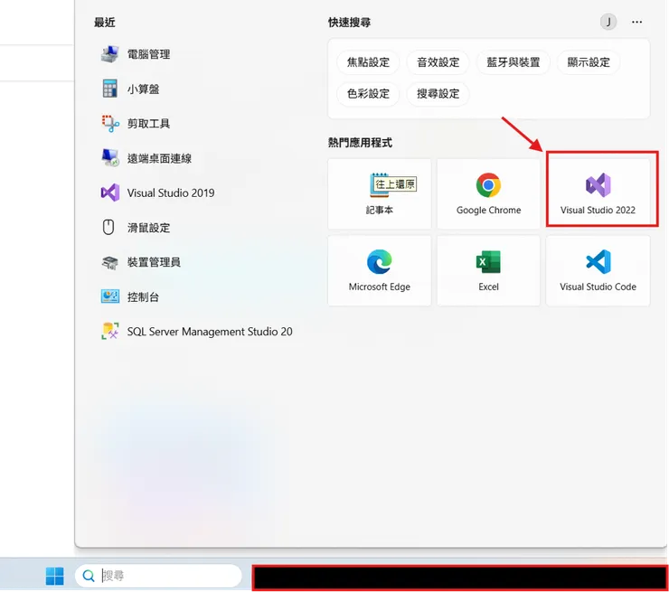Open 裝置管理員 device manager icon
The width and height of the screenshot is (669, 592).
coord(109,262)
